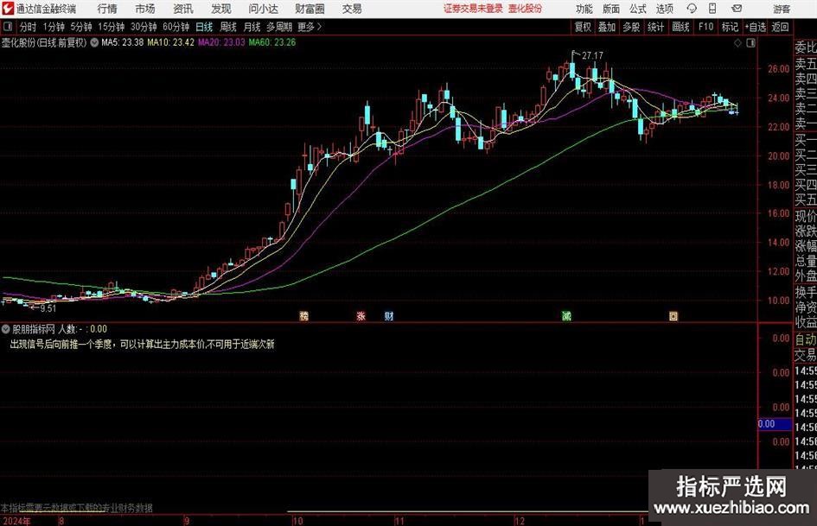Viewport: 817px width, 526px height.
Task: Expand the 更多 periods chevron
Action: click(x=319, y=27)
